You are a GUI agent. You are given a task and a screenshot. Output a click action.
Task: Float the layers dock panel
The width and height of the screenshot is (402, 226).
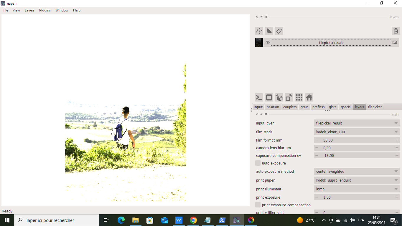click(x=266, y=17)
